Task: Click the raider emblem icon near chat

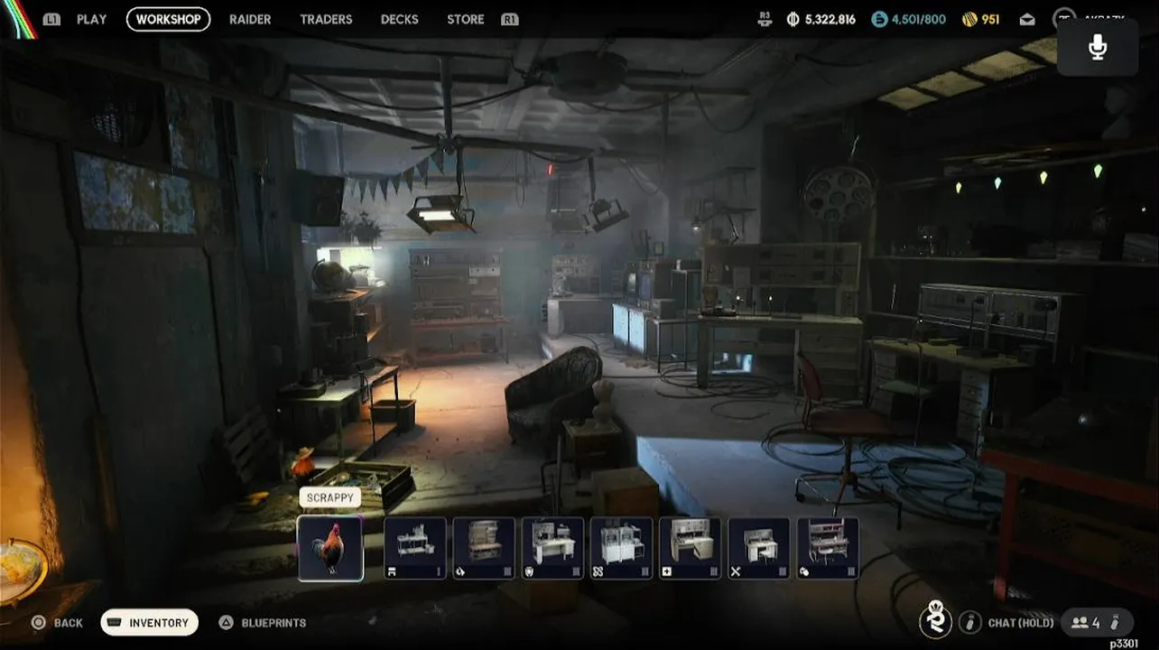Action: 936,619
